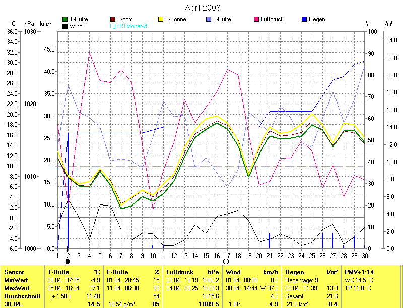Select the Sensor header in the table
403x308 pixels.
[15, 272]
